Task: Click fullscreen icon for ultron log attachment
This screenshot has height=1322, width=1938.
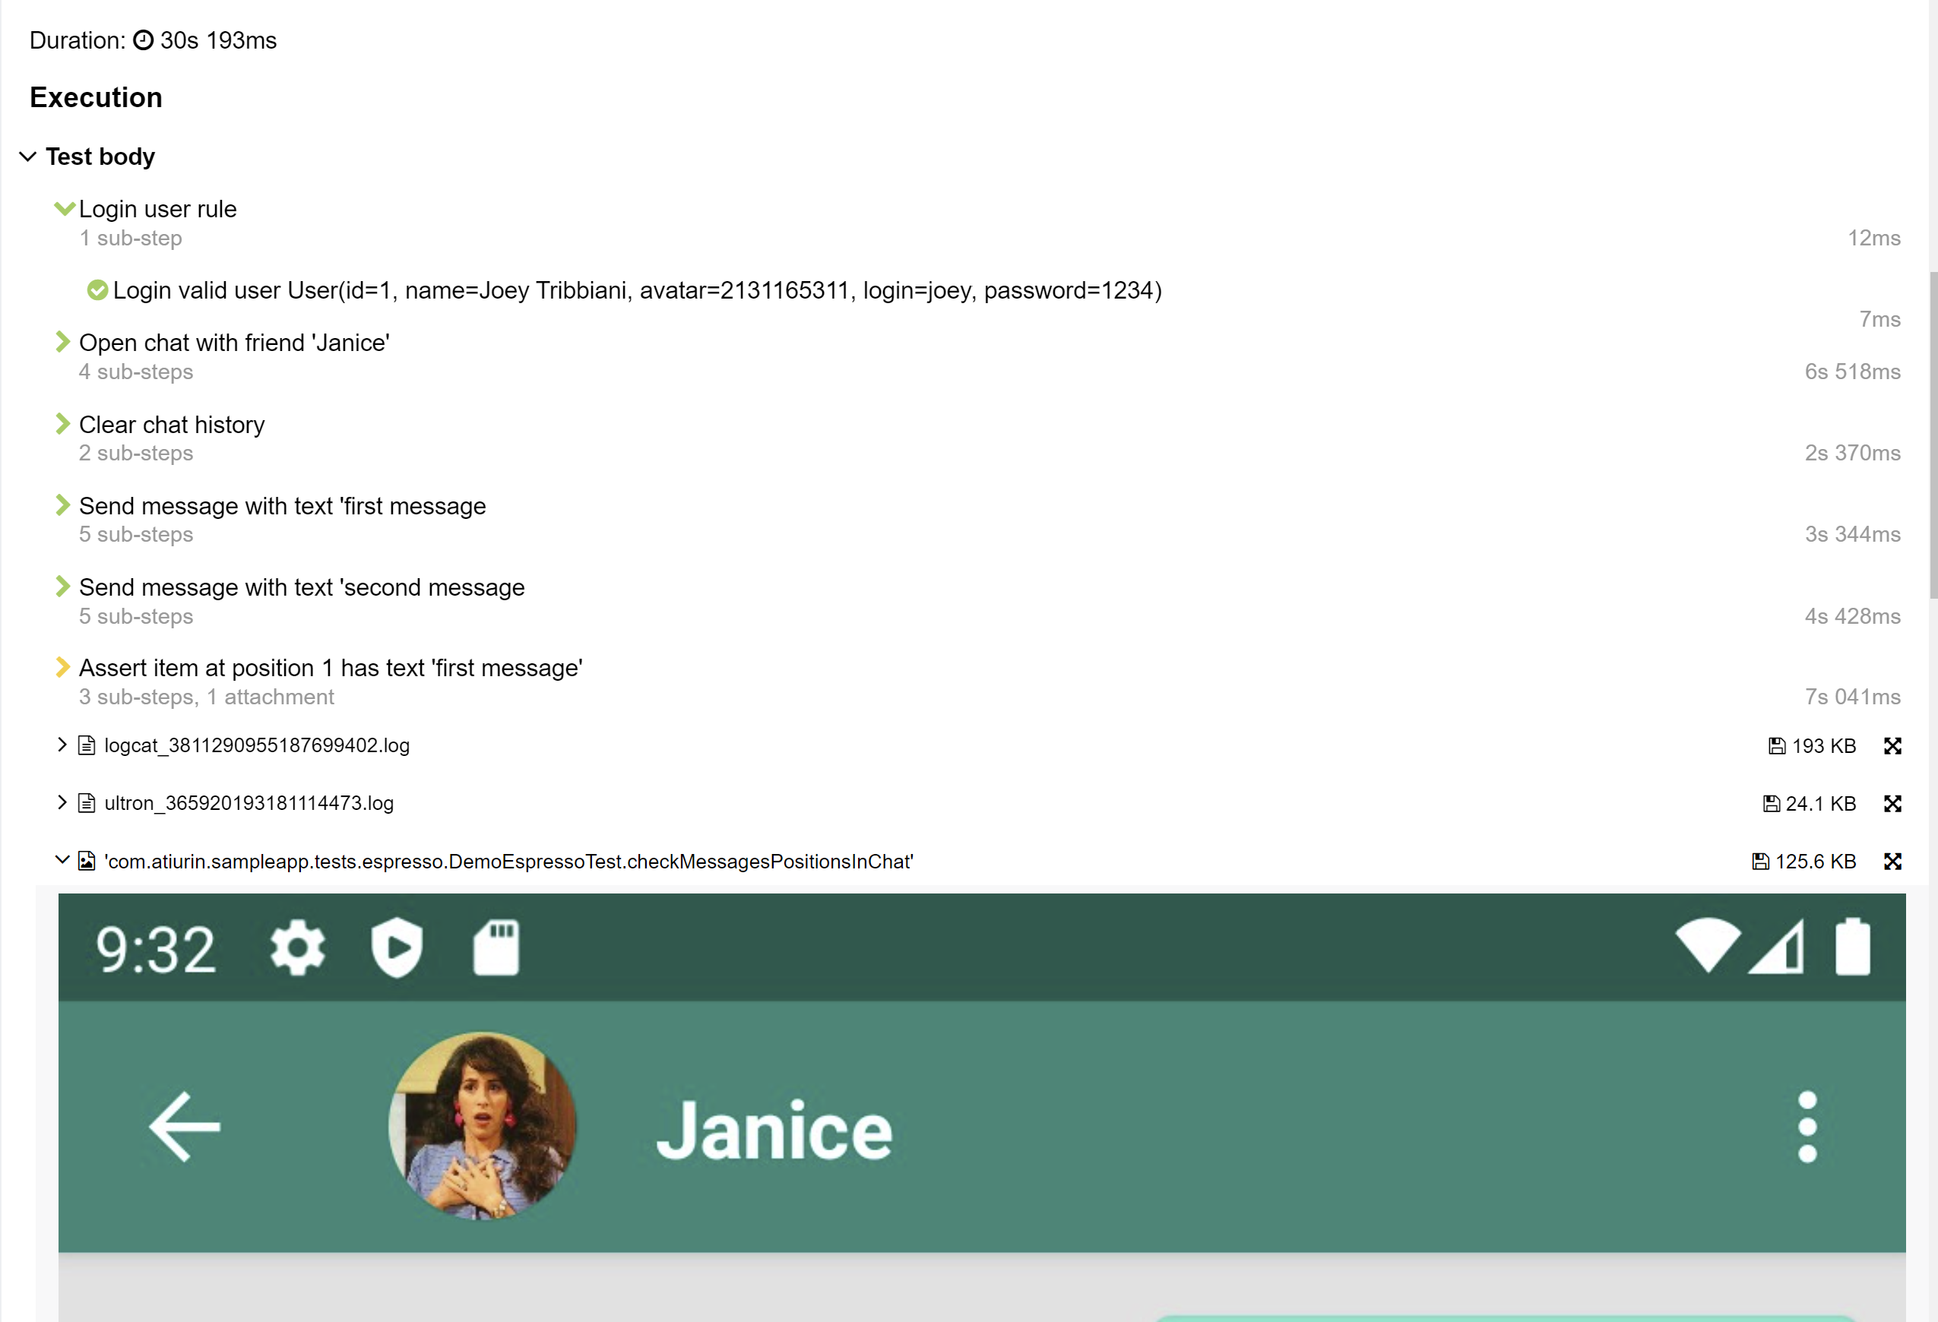Action: (1892, 804)
